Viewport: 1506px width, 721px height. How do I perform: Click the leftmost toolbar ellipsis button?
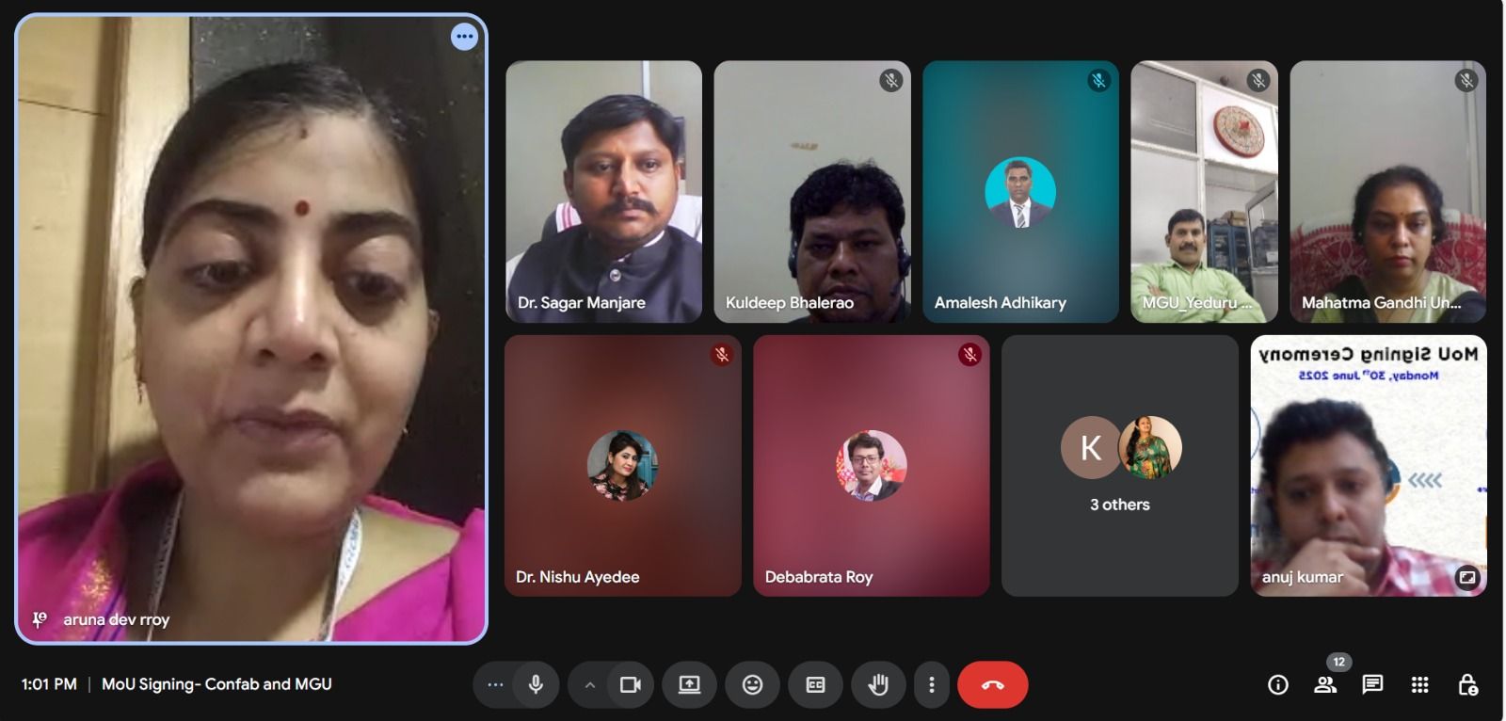coord(495,685)
